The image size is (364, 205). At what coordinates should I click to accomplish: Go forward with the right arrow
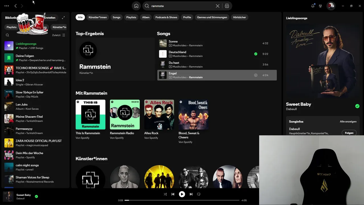pyautogui.click(x=22, y=6)
